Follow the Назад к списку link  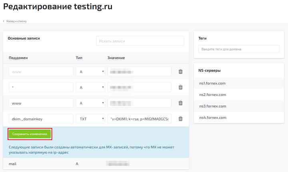pos(16,21)
